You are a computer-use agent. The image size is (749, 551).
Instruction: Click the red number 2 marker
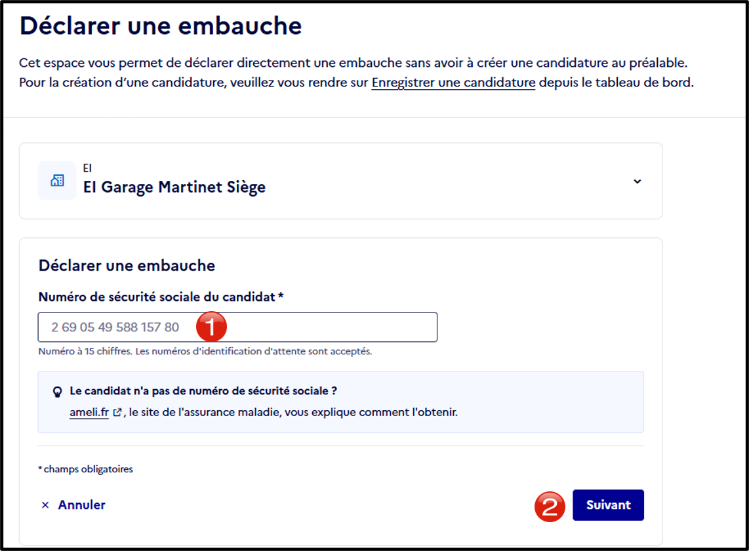[550, 506]
